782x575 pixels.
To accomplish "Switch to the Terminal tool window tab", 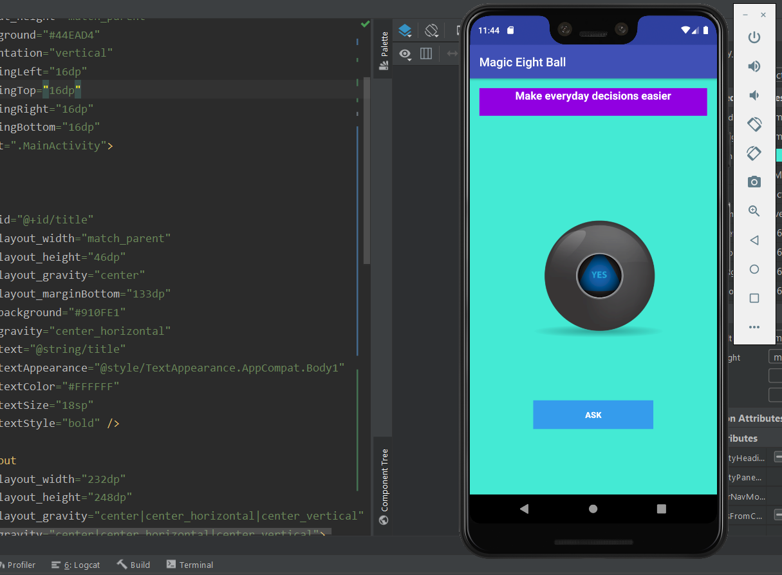I will click(x=190, y=565).
